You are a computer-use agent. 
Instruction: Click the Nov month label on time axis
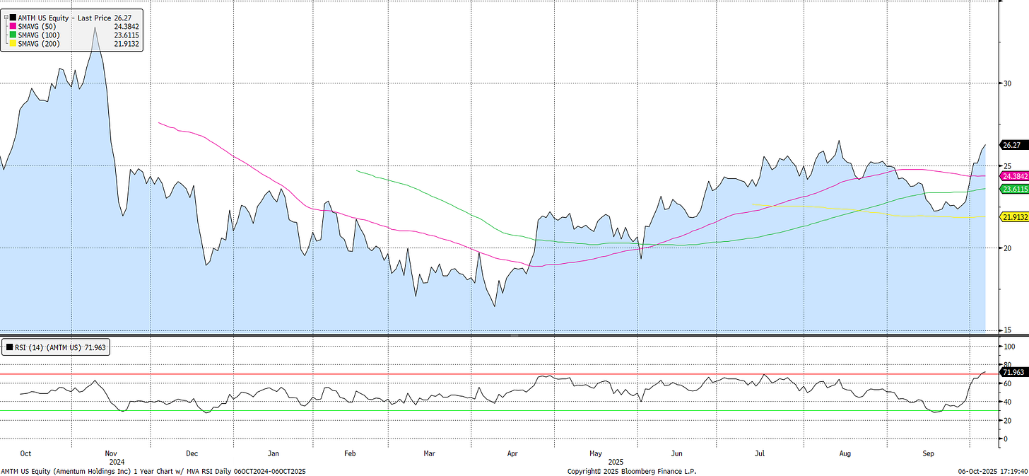(x=110, y=452)
